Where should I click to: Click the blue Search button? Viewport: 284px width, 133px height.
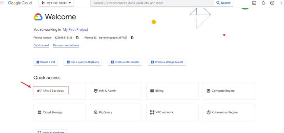(x=223, y=3)
